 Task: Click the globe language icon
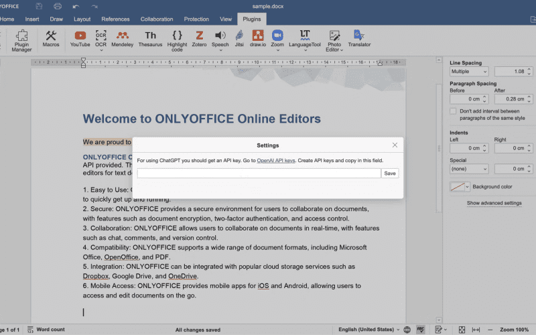pyautogui.click(x=407, y=330)
